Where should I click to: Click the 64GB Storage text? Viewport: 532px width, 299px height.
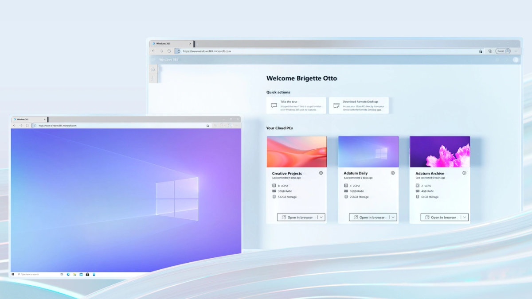tap(430, 197)
